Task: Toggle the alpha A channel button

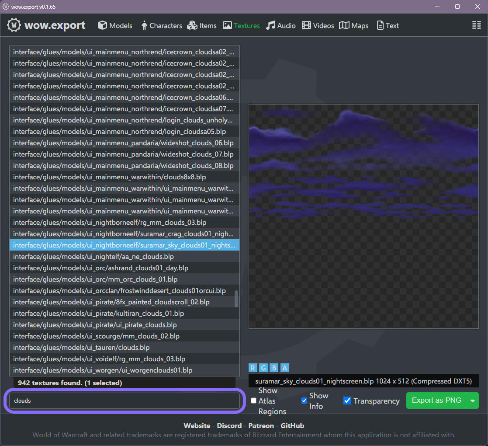Action: [x=285, y=368]
